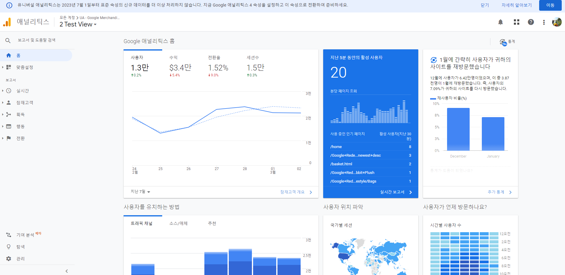Click the 보고서 및 도움말 검색 field
Image resolution: width=565 pixels, height=275 pixels.
click(x=37, y=40)
